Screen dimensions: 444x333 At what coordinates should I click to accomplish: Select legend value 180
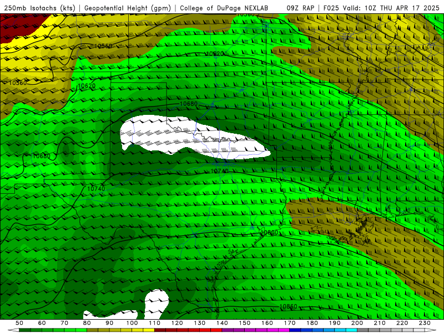(312, 323)
